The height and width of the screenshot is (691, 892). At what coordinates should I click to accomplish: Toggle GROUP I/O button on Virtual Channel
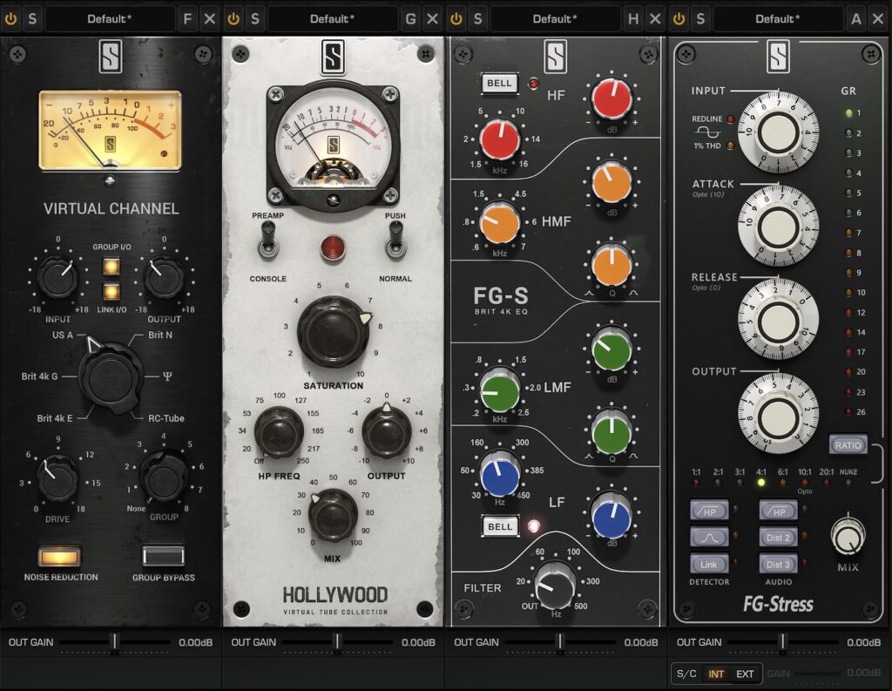[x=111, y=267]
